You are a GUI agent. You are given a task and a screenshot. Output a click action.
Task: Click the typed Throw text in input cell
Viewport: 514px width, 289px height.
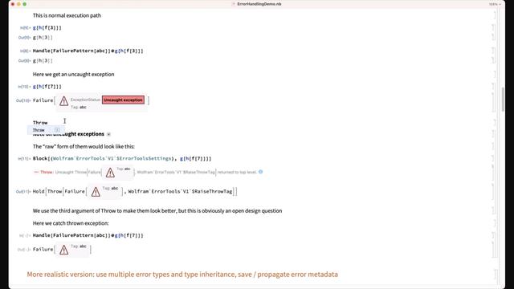tap(40, 123)
